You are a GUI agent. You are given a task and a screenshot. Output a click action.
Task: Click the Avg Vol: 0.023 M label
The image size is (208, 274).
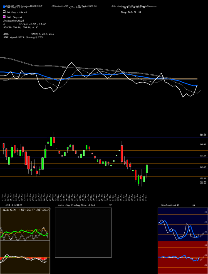click(x=133, y=7)
